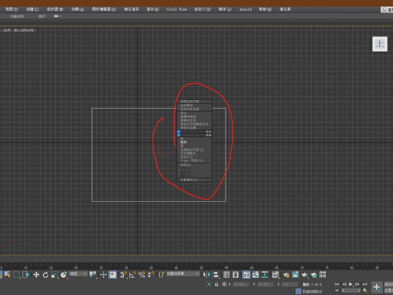
Task: Open the 脚本(S) menu
Action: point(225,9)
